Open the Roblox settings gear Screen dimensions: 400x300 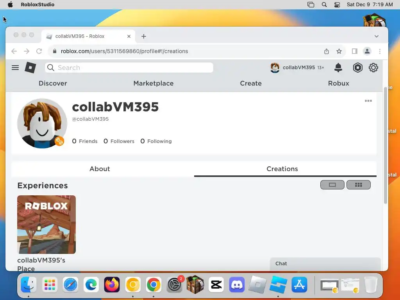373,68
